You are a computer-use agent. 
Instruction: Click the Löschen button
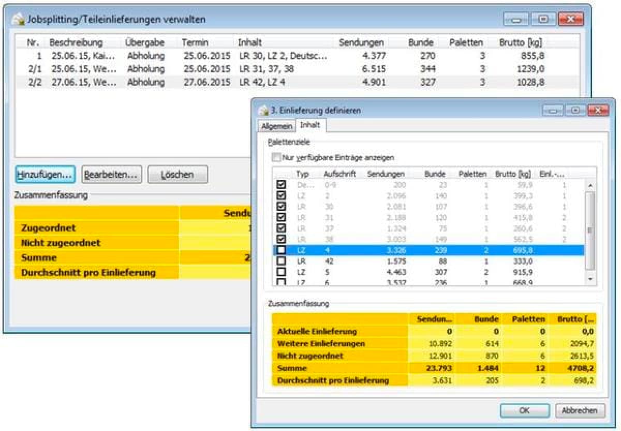(178, 175)
